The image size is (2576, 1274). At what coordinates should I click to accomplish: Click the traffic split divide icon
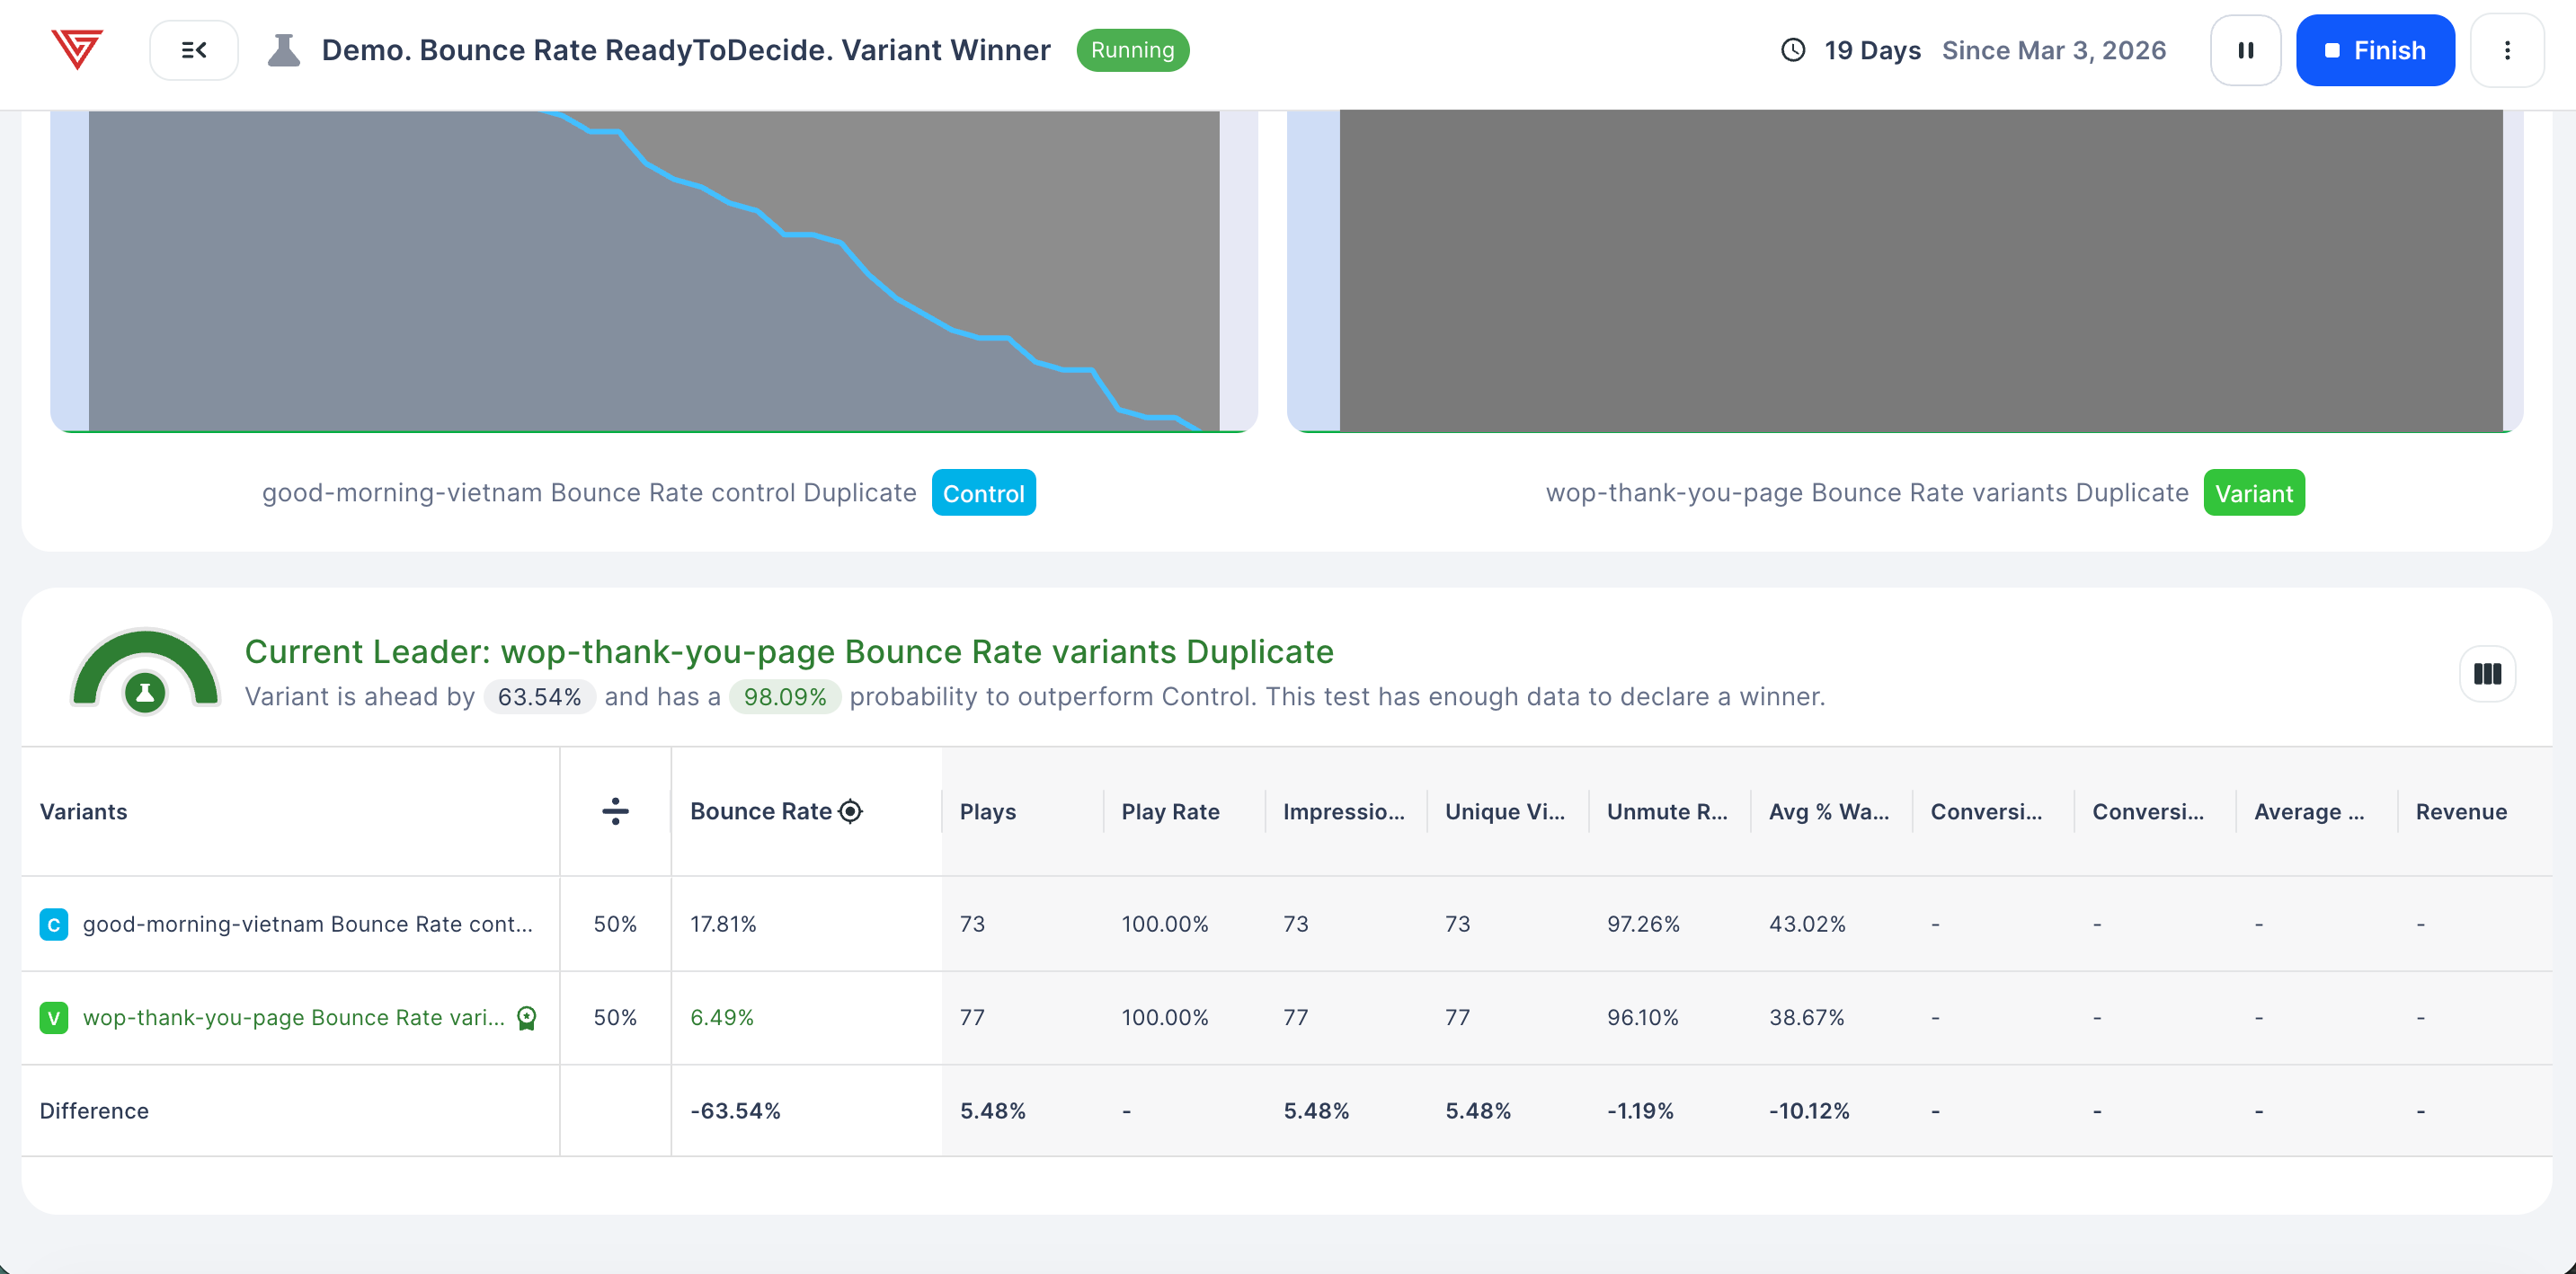click(x=615, y=810)
